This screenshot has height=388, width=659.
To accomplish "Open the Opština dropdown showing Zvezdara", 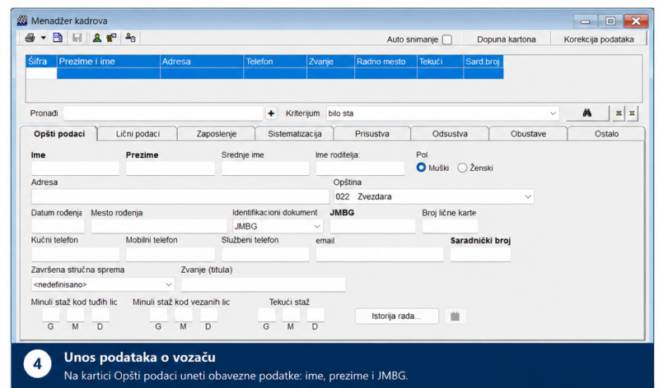I will (528, 196).
